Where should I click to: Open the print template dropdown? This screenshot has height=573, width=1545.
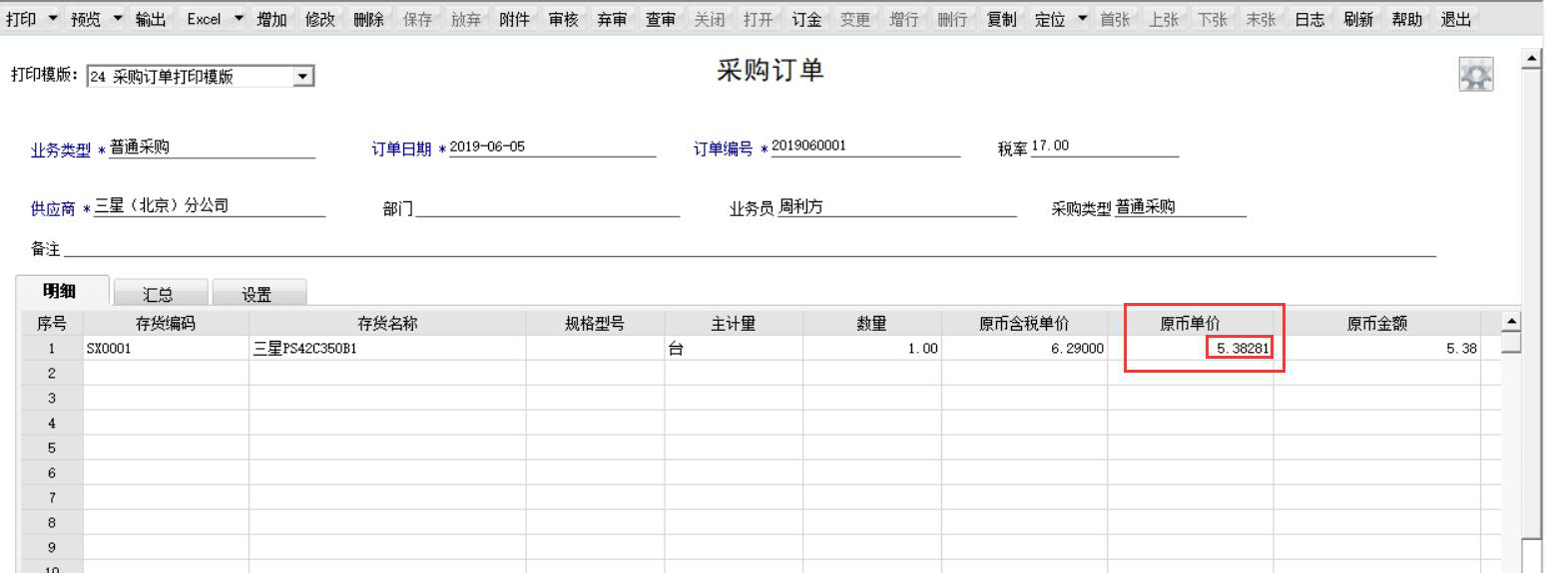(x=304, y=77)
